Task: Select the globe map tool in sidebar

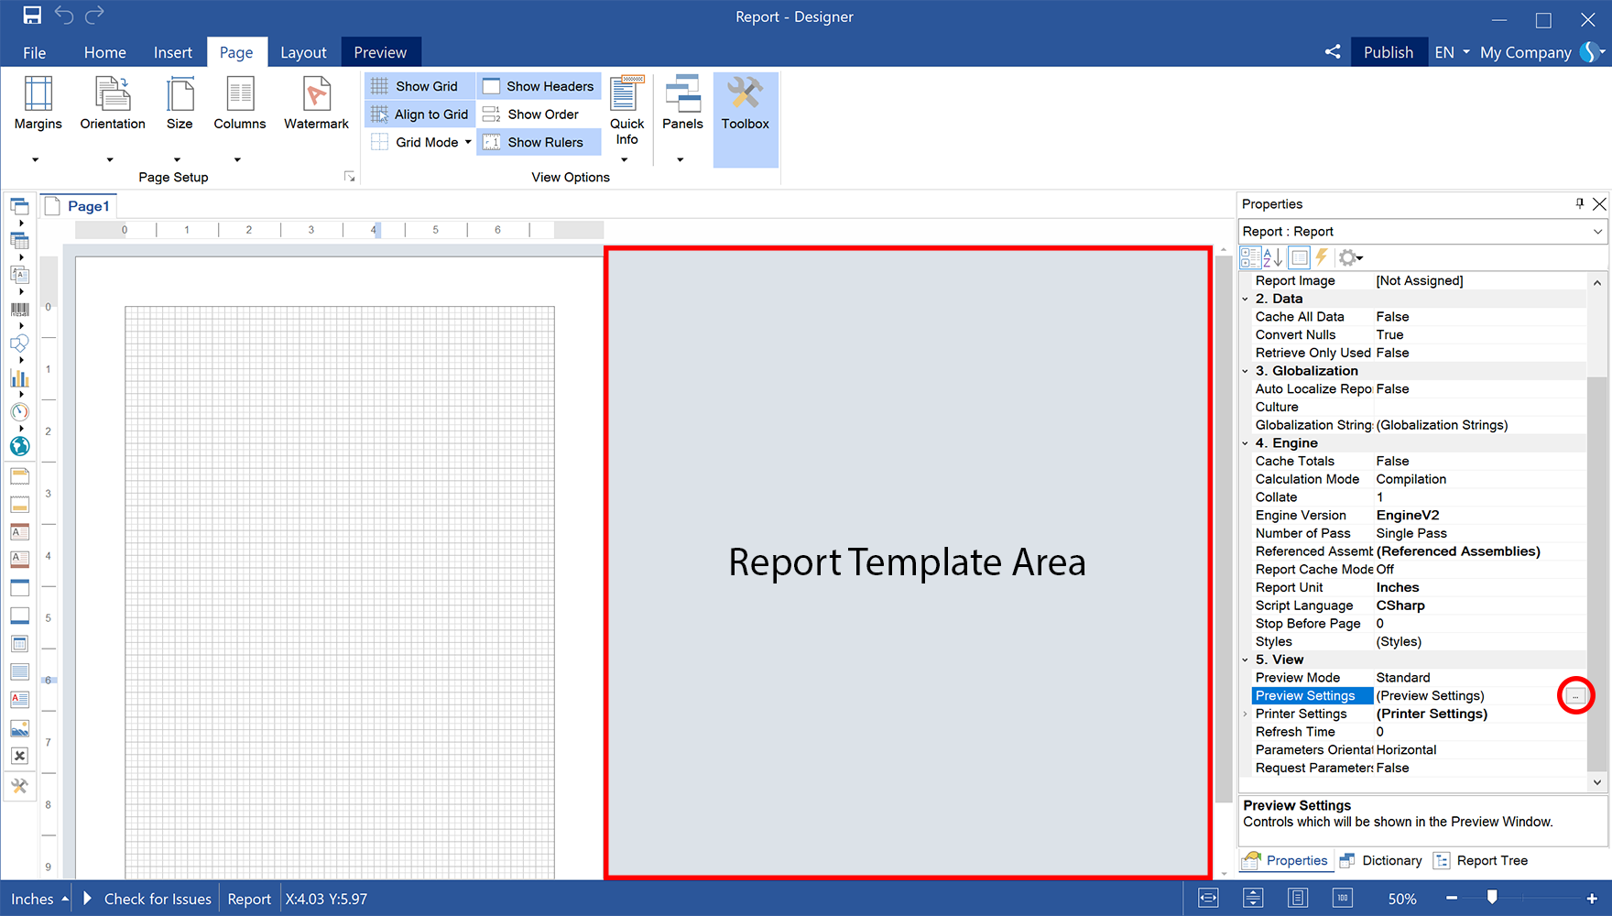Action: coord(19,446)
